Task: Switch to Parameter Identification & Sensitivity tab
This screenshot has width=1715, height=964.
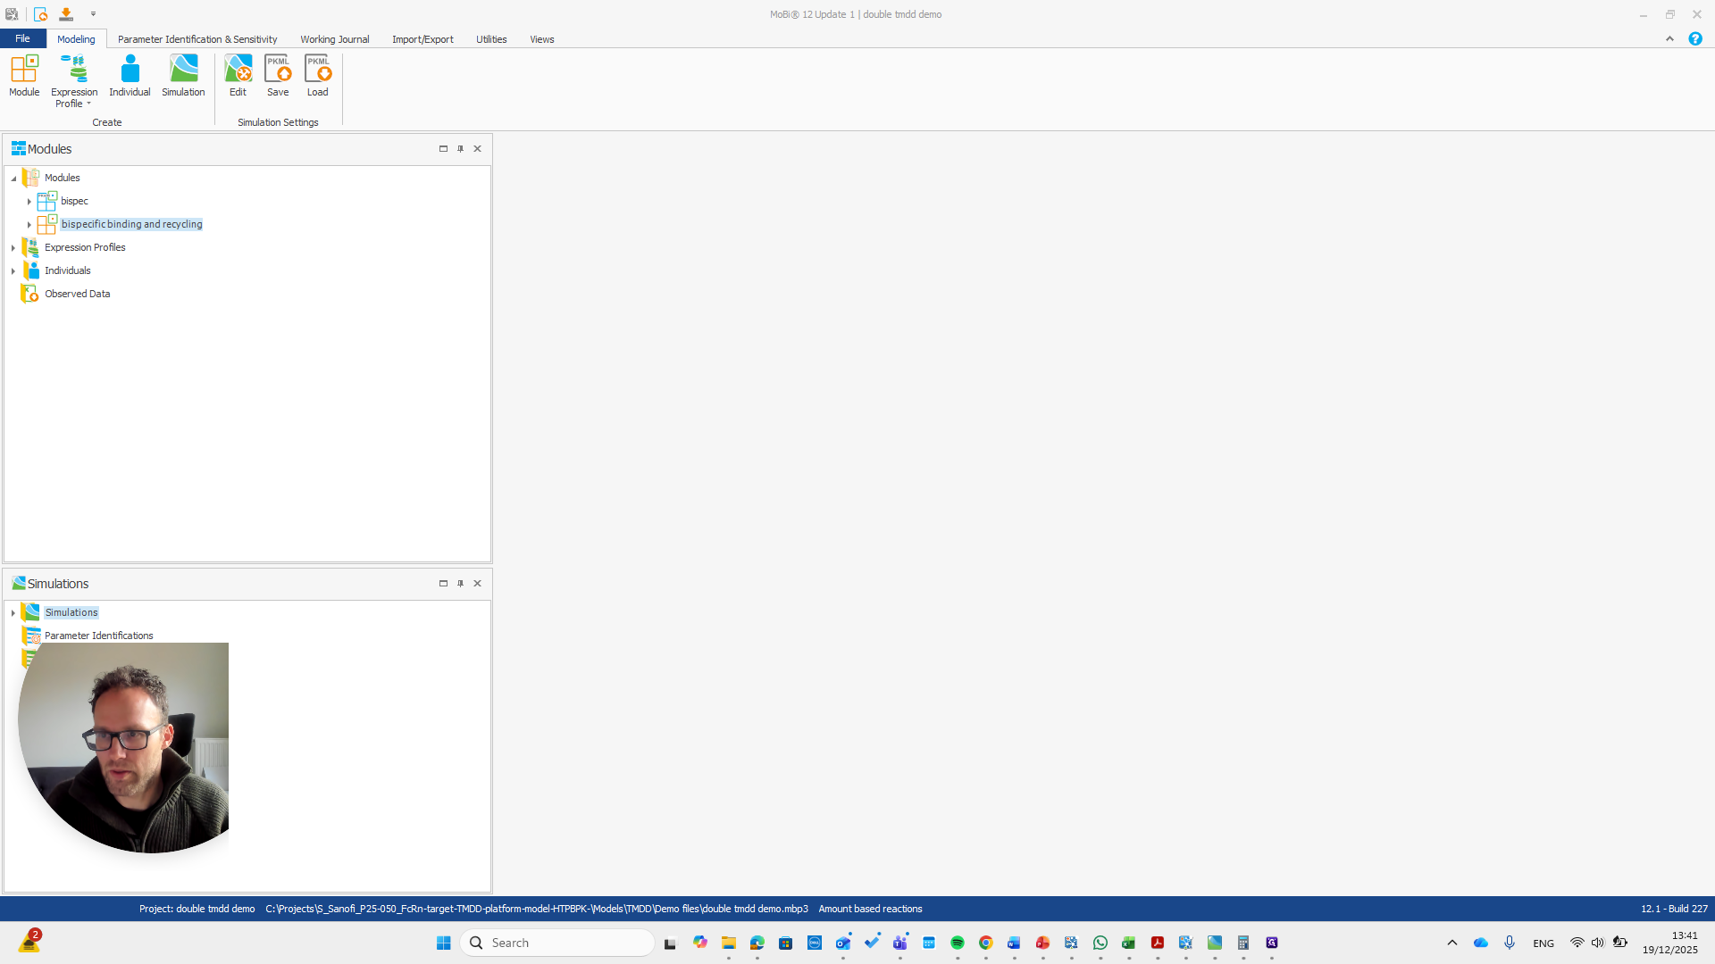Action: click(197, 39)
